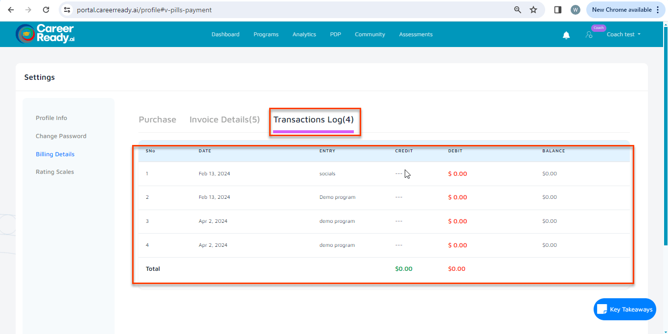Go back using the browser back arrow
This screenshot has height=334, width=668.
point(11,10)
